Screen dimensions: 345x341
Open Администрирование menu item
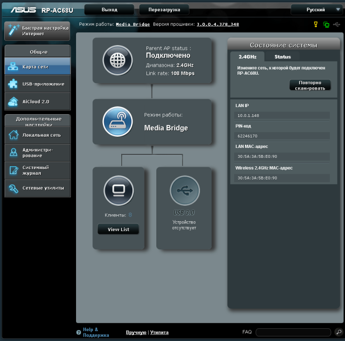(x=38, y=153)
